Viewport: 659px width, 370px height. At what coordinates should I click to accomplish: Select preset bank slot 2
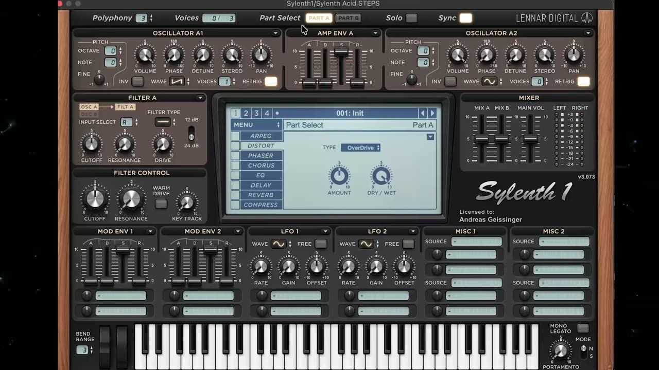(x=246, y=114)
